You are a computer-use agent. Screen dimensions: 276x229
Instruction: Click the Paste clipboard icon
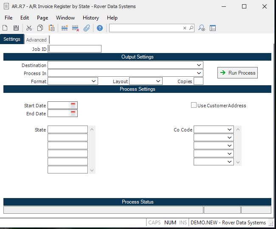click(51, 28)
